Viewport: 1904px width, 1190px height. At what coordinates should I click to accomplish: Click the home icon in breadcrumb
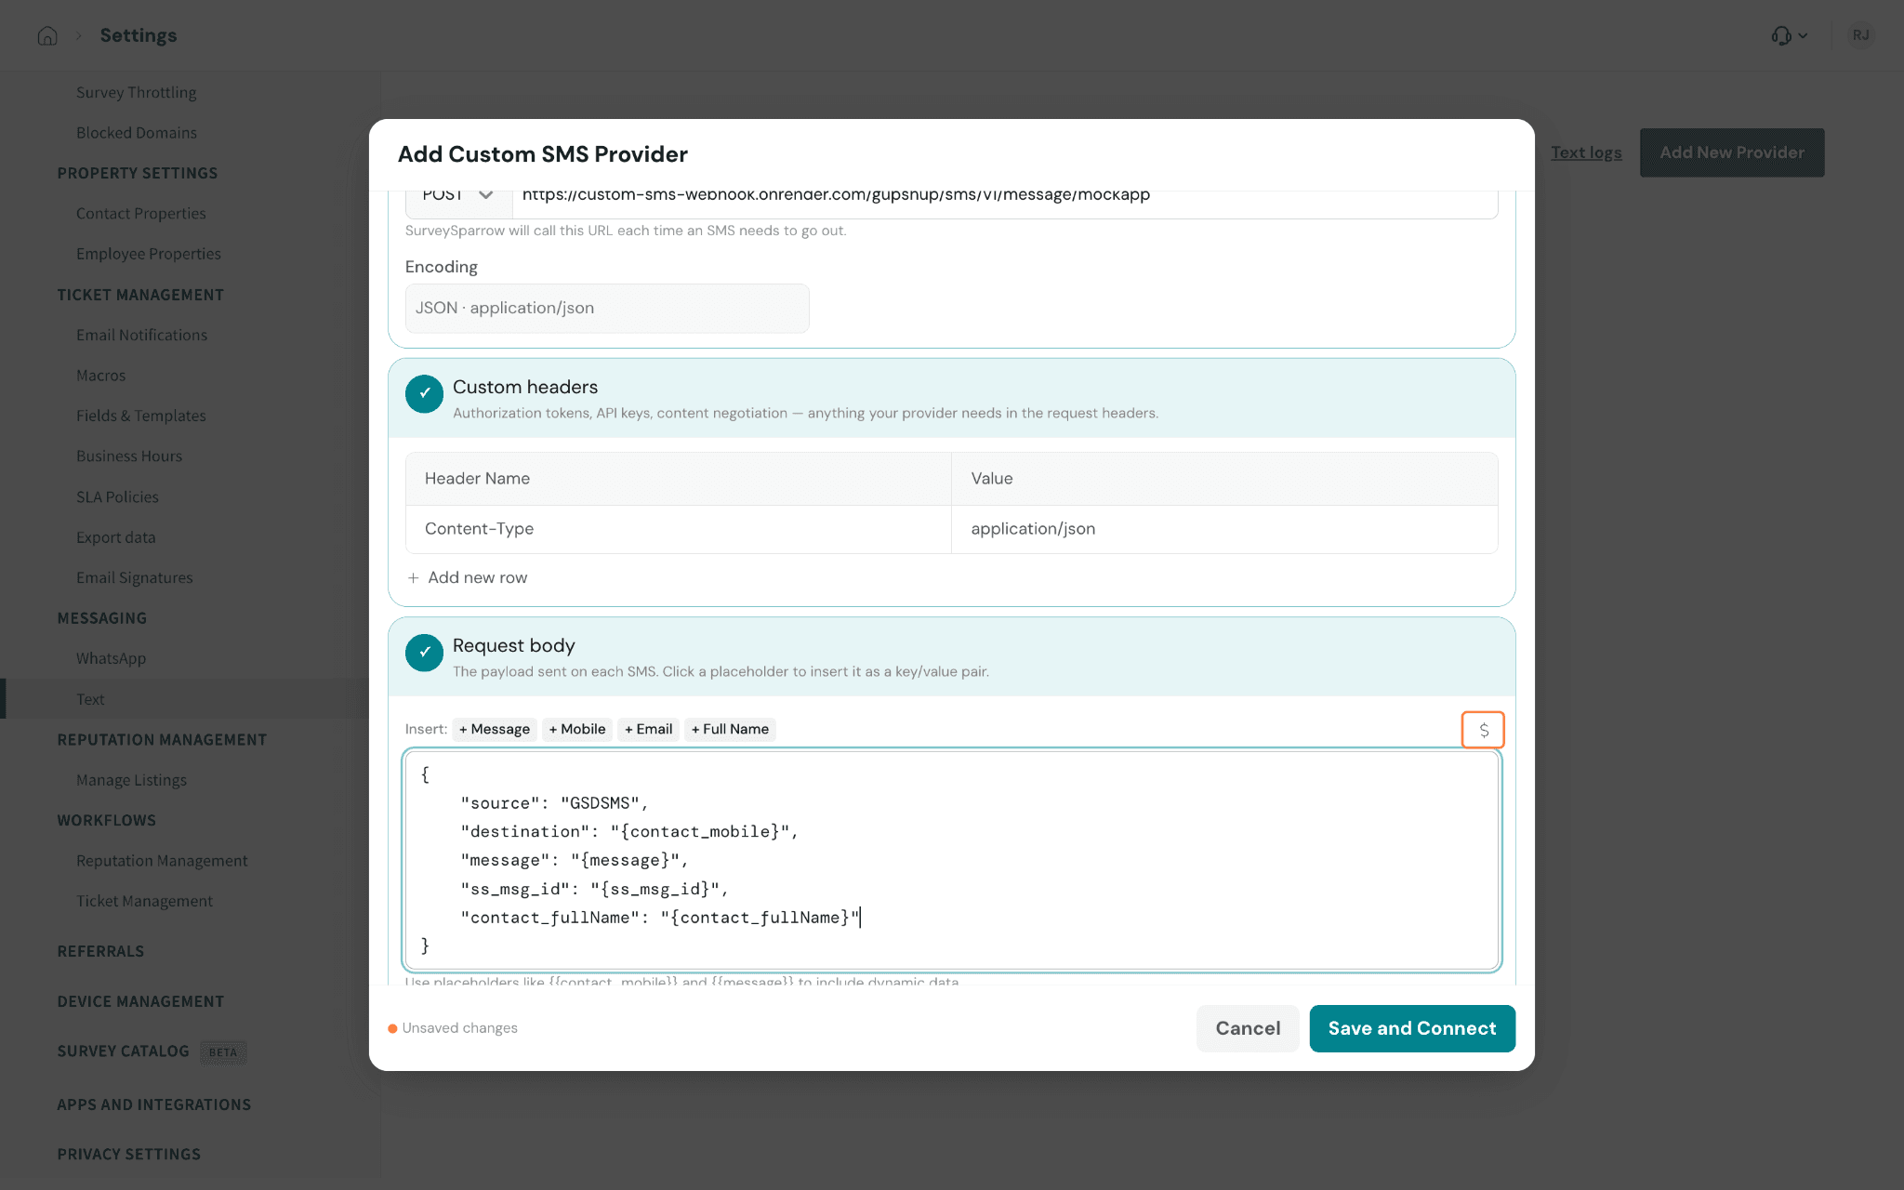(47, 35)
